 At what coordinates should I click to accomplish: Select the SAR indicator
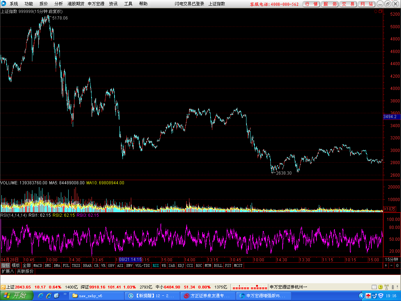(172, 265)
